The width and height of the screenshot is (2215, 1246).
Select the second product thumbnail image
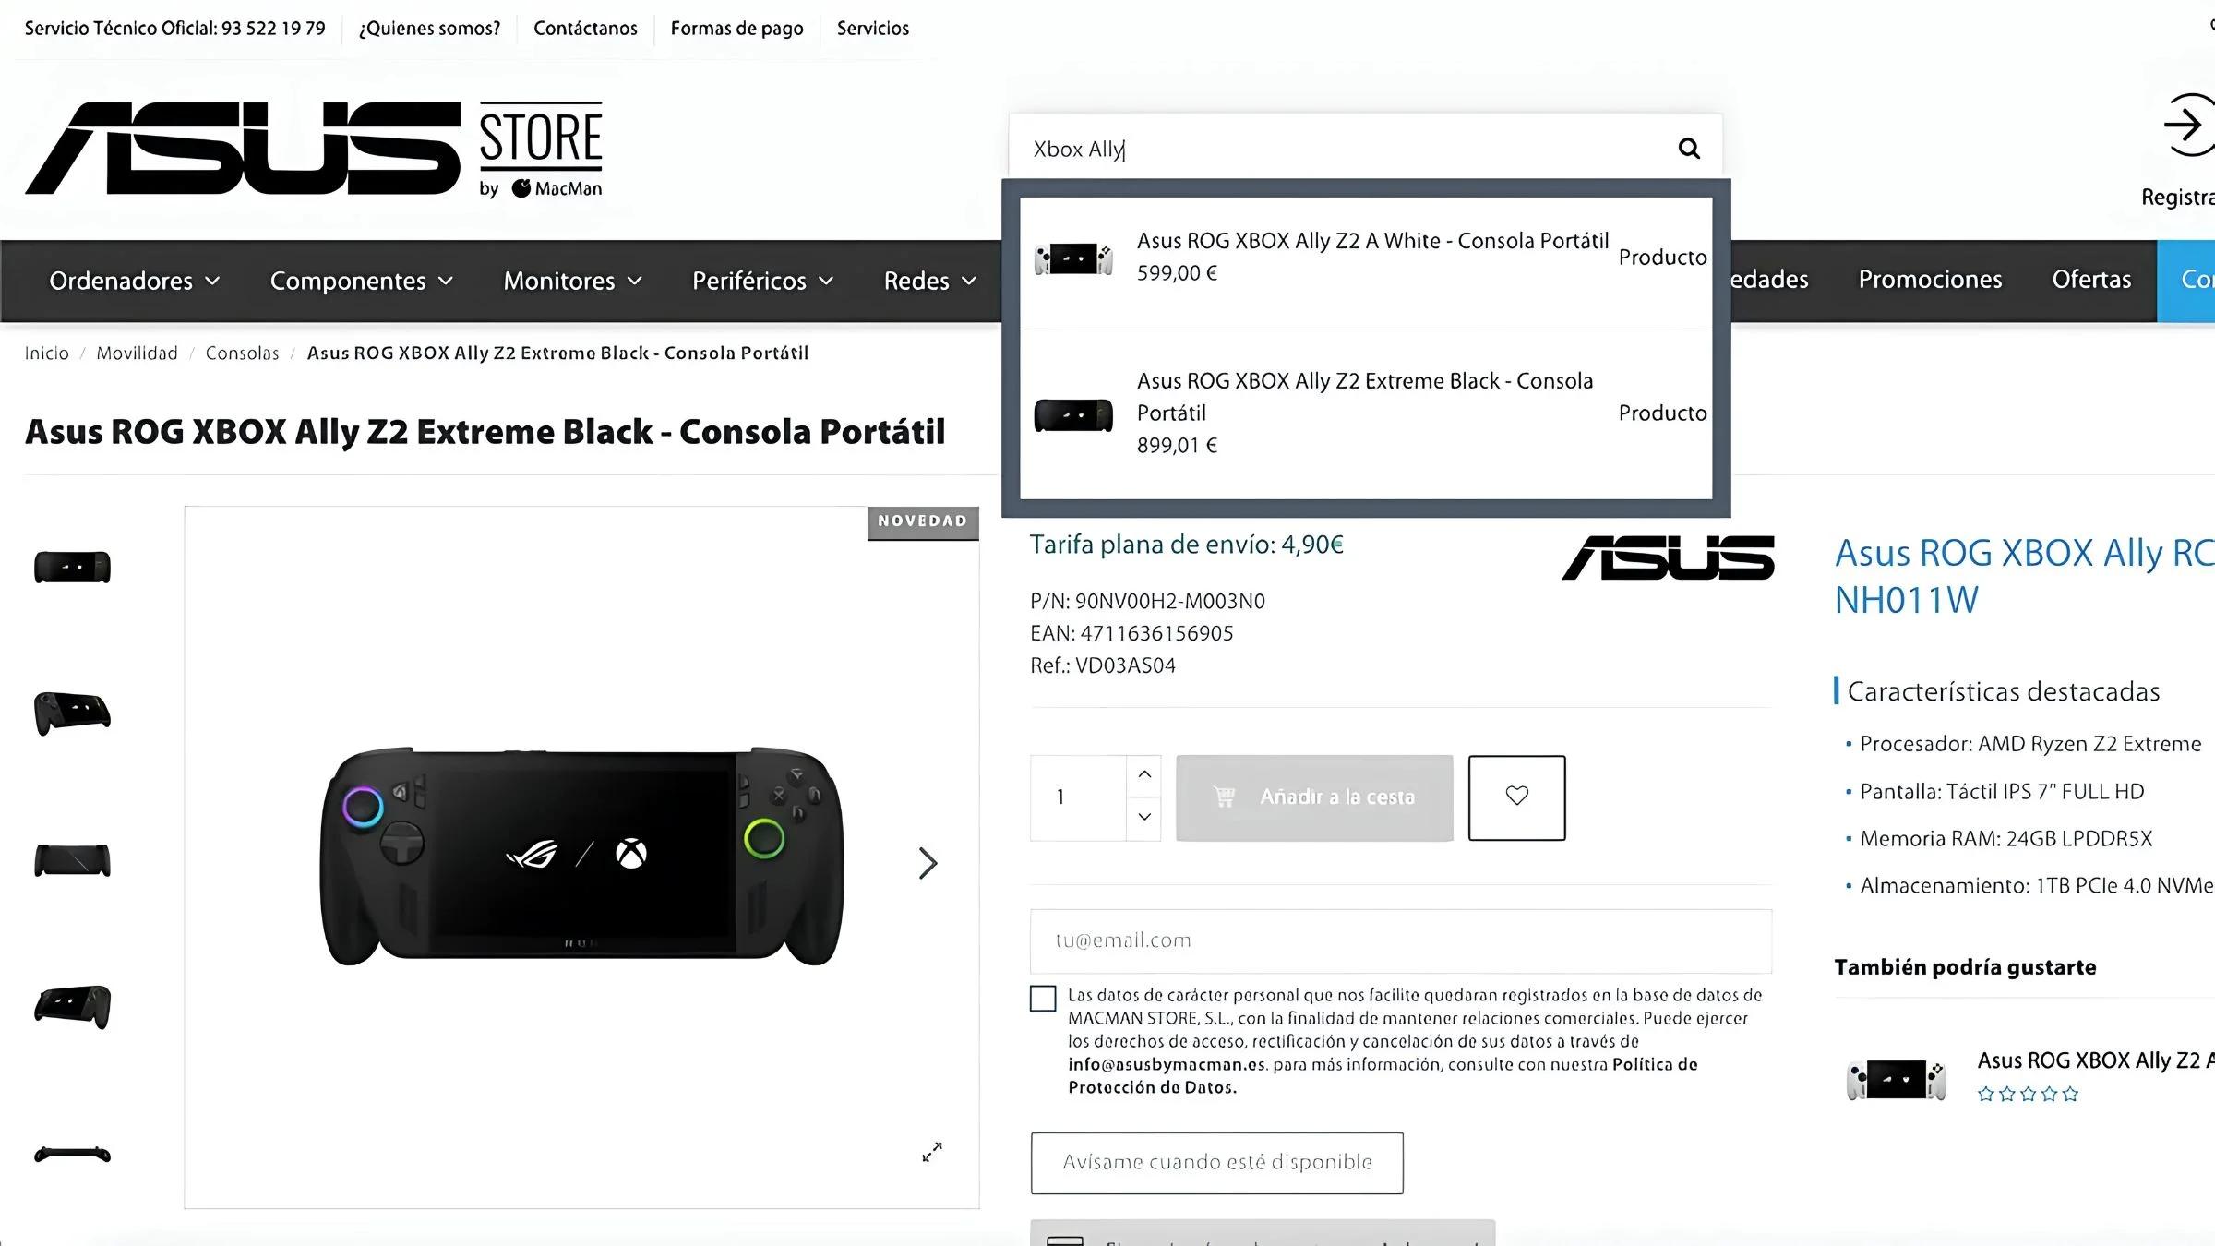pos(72,713)
